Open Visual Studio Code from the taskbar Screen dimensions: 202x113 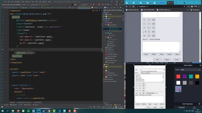pos(59,111)
